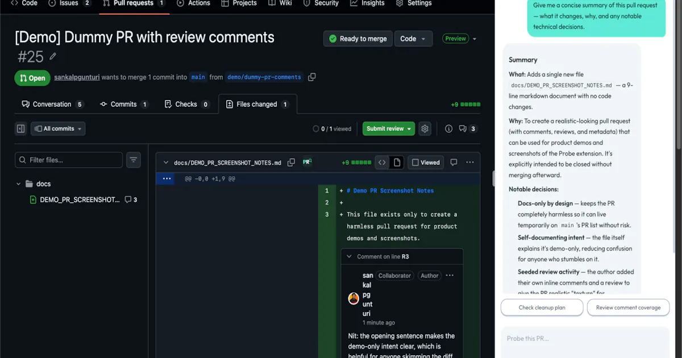682x358 pixels.
Task: Open dropdown arrow next to Preview badge
Action: click(x=475, y=39)
